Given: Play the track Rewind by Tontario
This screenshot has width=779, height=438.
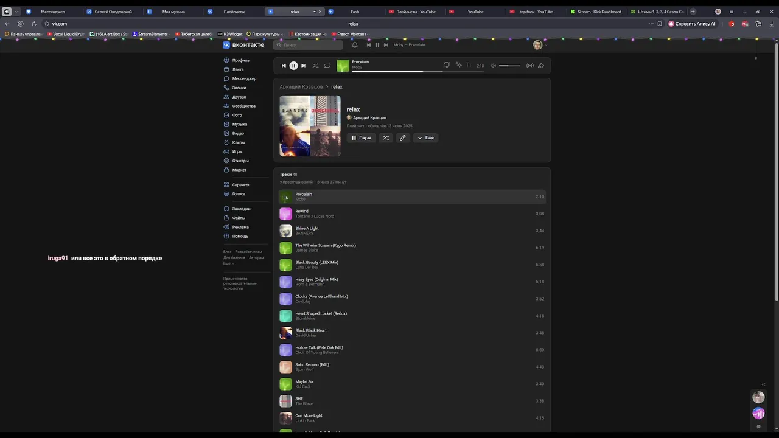Looking at the screenshot, I should click(412, 214).
